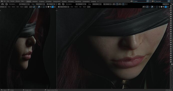This screenshot has width=173, height=91.
Task: Switch to the Modeling workspace tab
Action: [x=35, y=1]
